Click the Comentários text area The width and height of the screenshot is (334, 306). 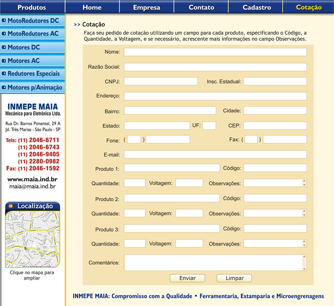213,263
